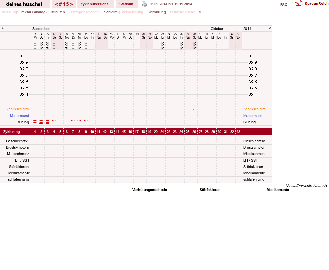
Task: Expand chart with the '>' arrow left of September
Action: pos(3,28)
